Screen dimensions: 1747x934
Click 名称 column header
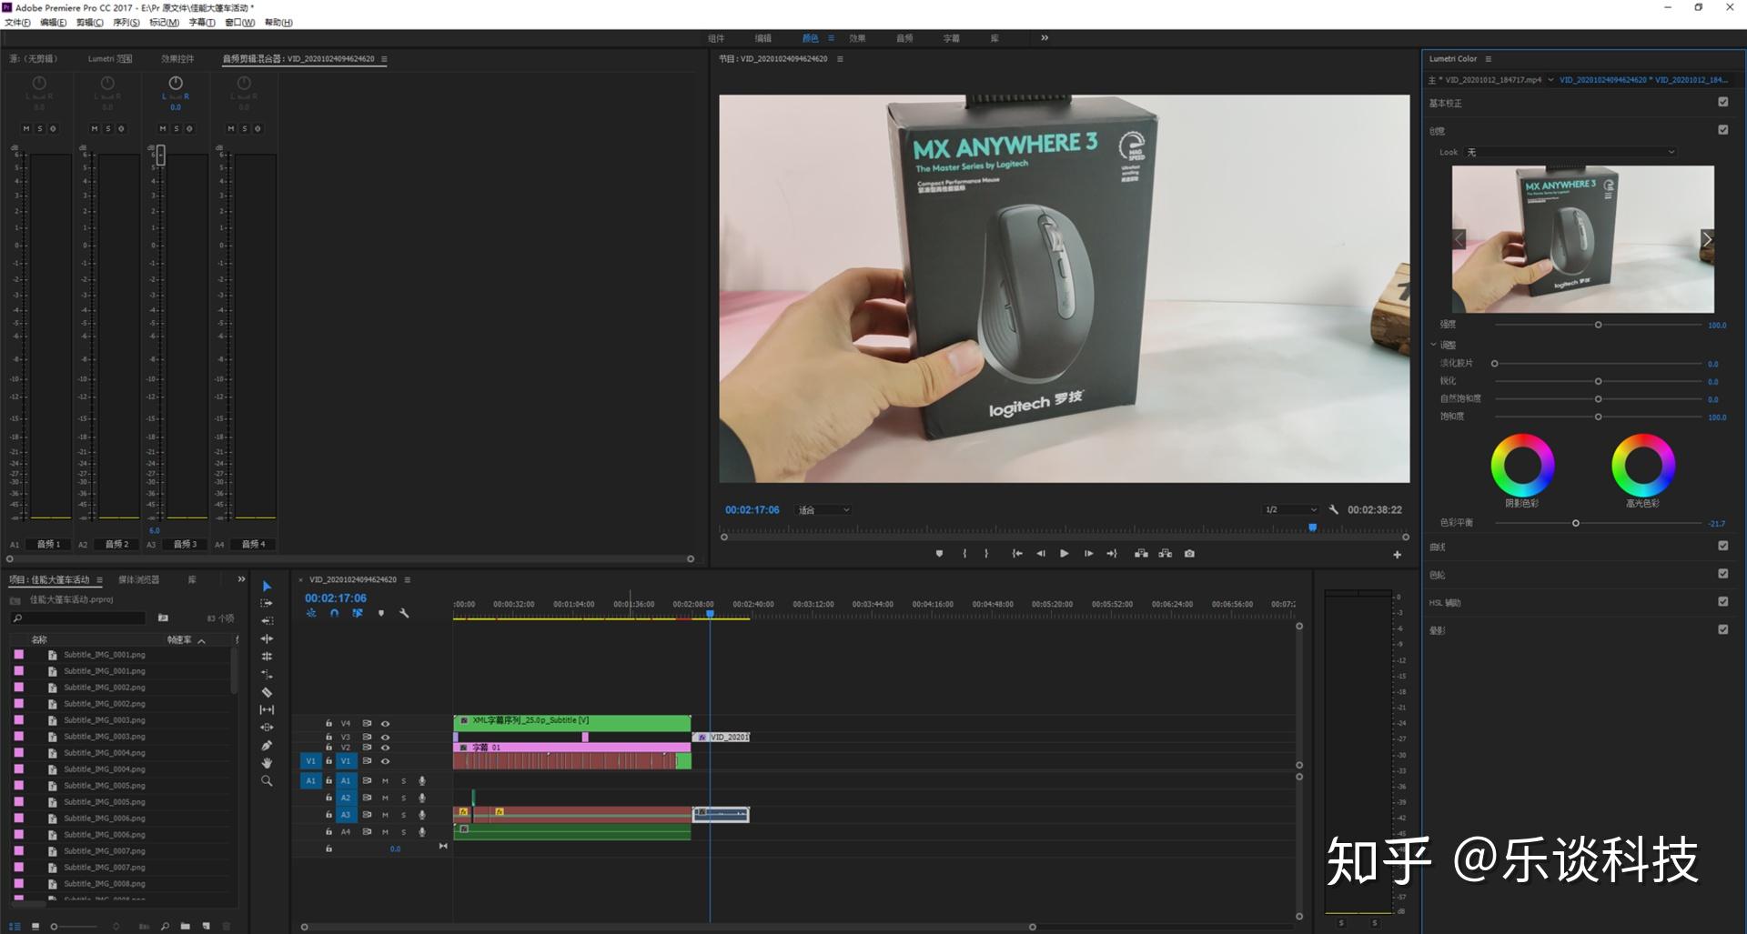(x=39, y=640)
